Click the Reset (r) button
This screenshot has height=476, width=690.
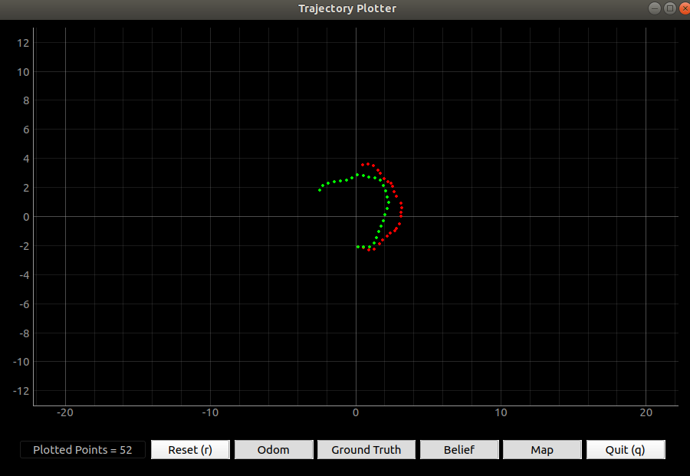coord(190,450)
